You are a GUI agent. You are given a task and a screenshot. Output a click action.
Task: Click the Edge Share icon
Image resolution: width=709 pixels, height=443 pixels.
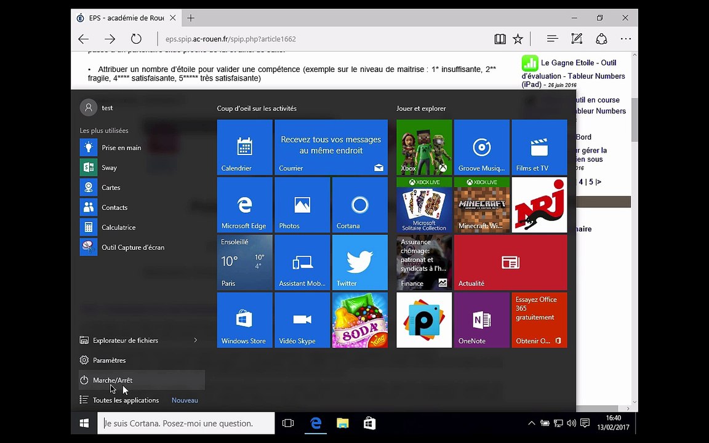(x=601, y=39)
